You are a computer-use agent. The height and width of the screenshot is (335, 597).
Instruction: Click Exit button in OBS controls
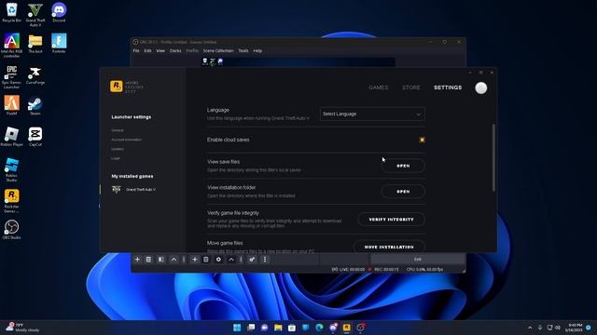click(418, 259)
